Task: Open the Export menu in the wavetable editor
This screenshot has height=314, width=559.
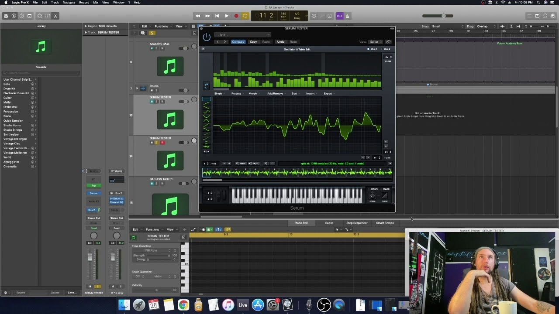Action: [328, 93]
